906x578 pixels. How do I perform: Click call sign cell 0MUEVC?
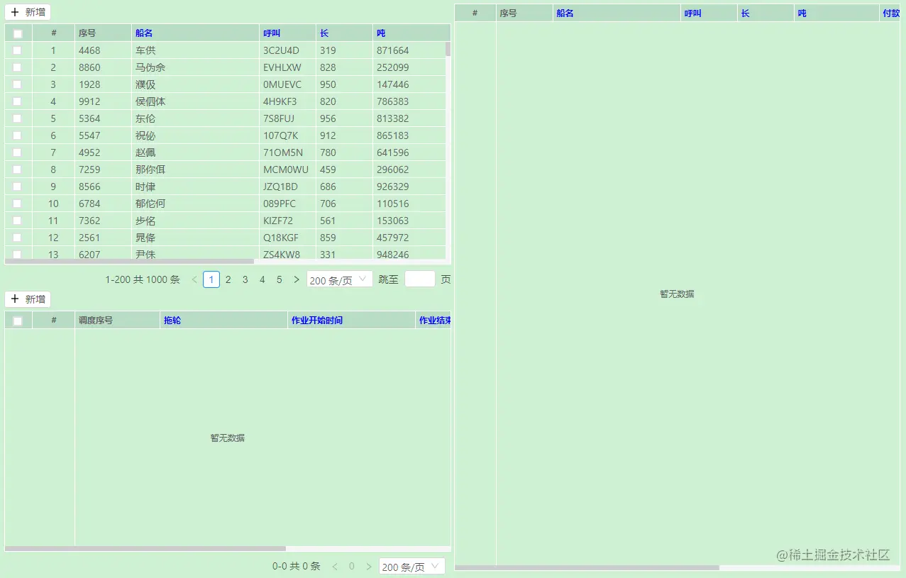point(288,84)
